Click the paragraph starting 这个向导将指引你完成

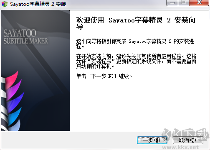click(x=135, y=44)
